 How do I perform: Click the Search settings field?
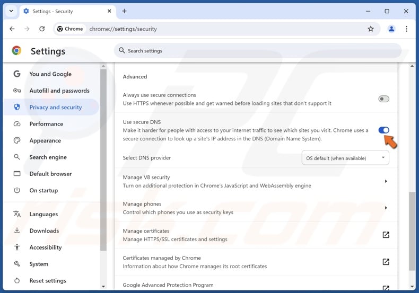(x=258, y=51)
